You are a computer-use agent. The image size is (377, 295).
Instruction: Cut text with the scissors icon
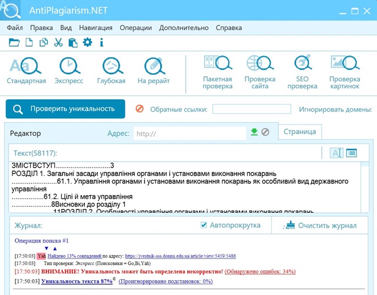coord(58,42)
